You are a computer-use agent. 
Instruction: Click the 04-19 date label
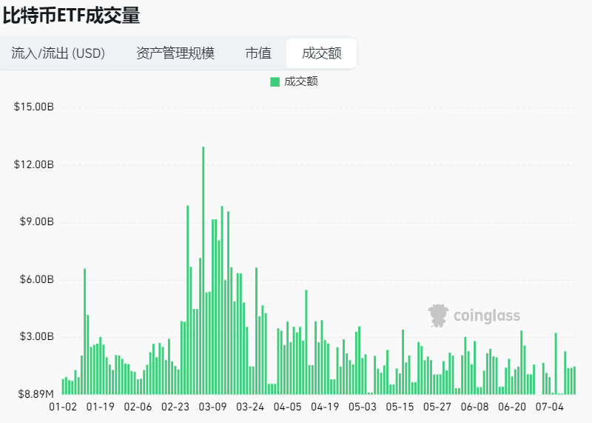[x=325, y=407]
